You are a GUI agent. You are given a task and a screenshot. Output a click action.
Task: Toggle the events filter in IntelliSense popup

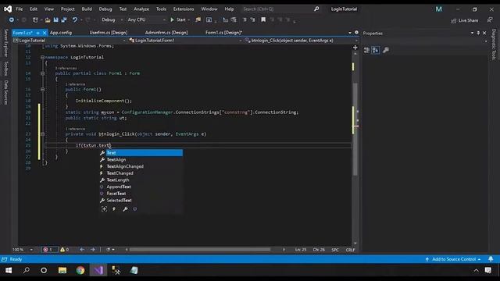click(x=114, y=209)
